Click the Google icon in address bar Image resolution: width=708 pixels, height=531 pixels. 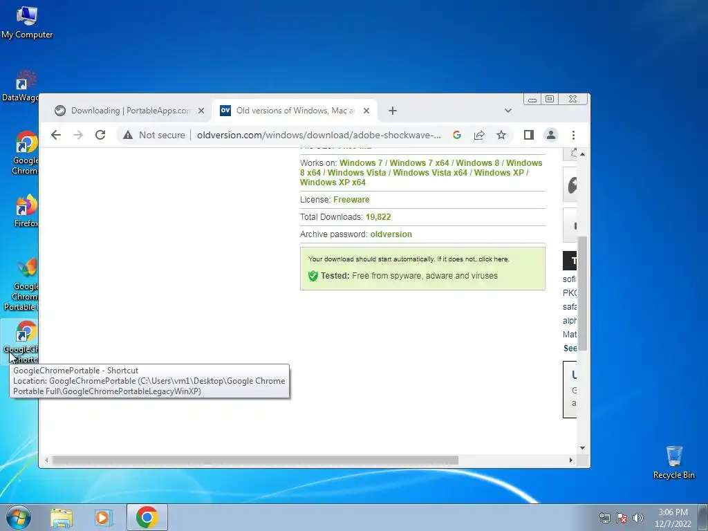pyautogui.click(x=457, y=135)
